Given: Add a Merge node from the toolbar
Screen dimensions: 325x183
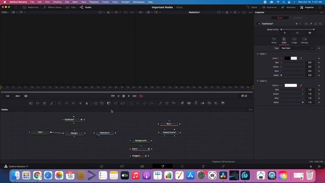Looking at the screenshot, I should point(95,103).
